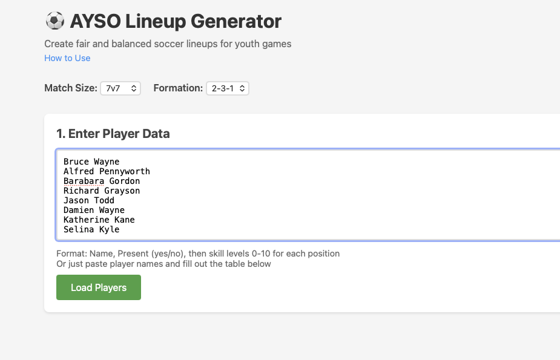The width and height of the screenshot is (560, 360).
Task: Click the Jason Todd line in the textarea
Action: tap(88, 200)
